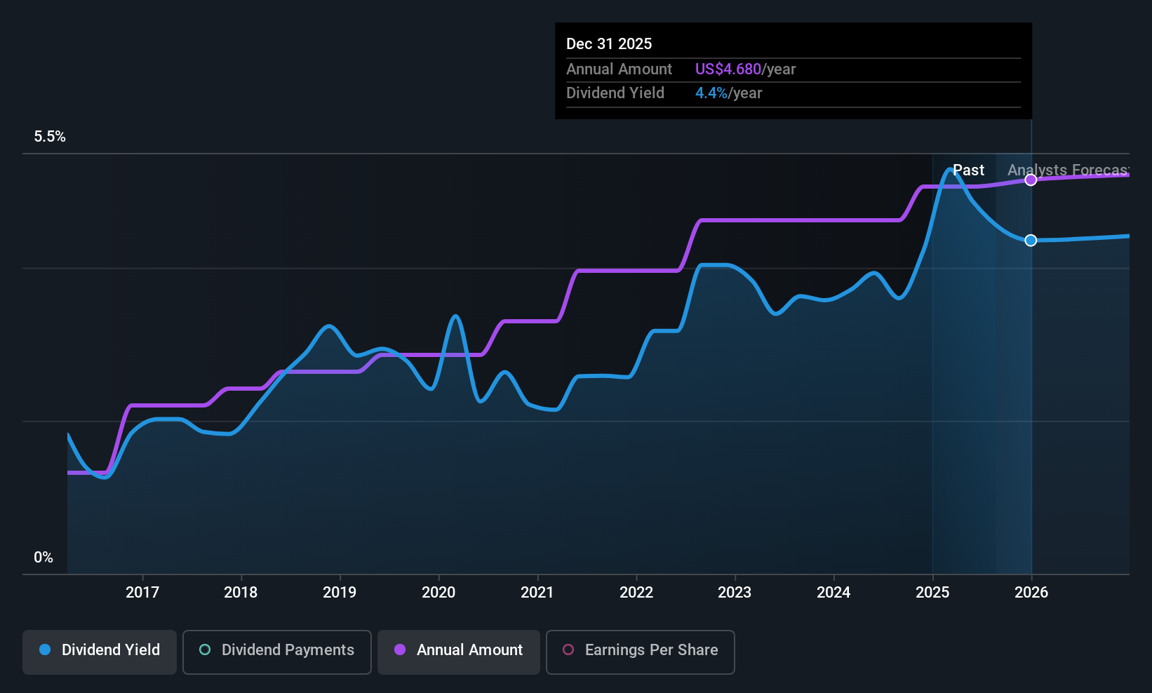1152x693 pixels.
Task: Click the 2025 x-axis label
Action: tap(932, 592)
